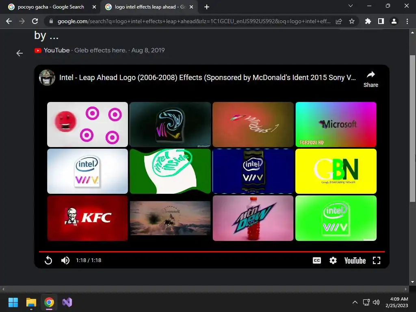Open the Windows Start menu
The image size is (416, 312).
click(x=13, y=302)
